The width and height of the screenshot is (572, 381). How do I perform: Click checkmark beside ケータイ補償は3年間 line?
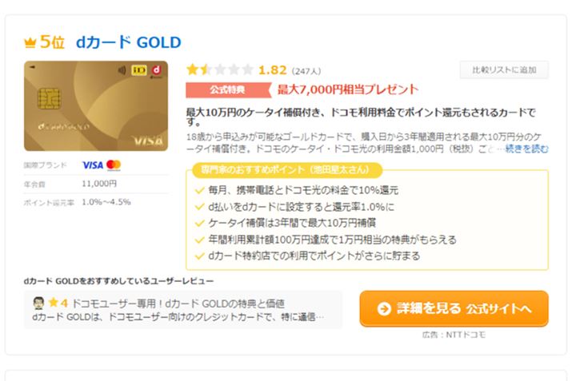199,223
